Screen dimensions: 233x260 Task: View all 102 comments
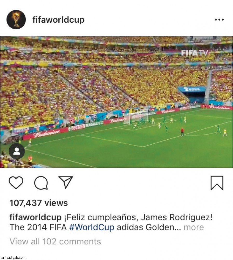[x=55, y=242]
